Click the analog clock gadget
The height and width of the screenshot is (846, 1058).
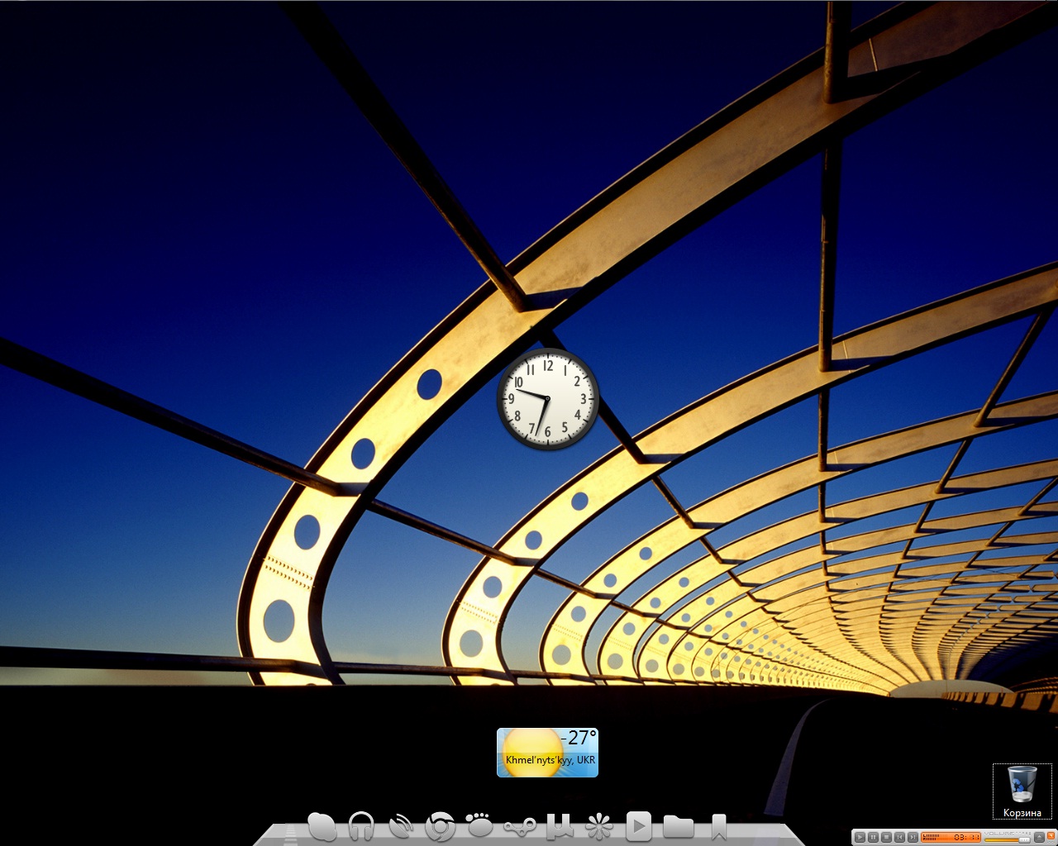tap(547, 399)
